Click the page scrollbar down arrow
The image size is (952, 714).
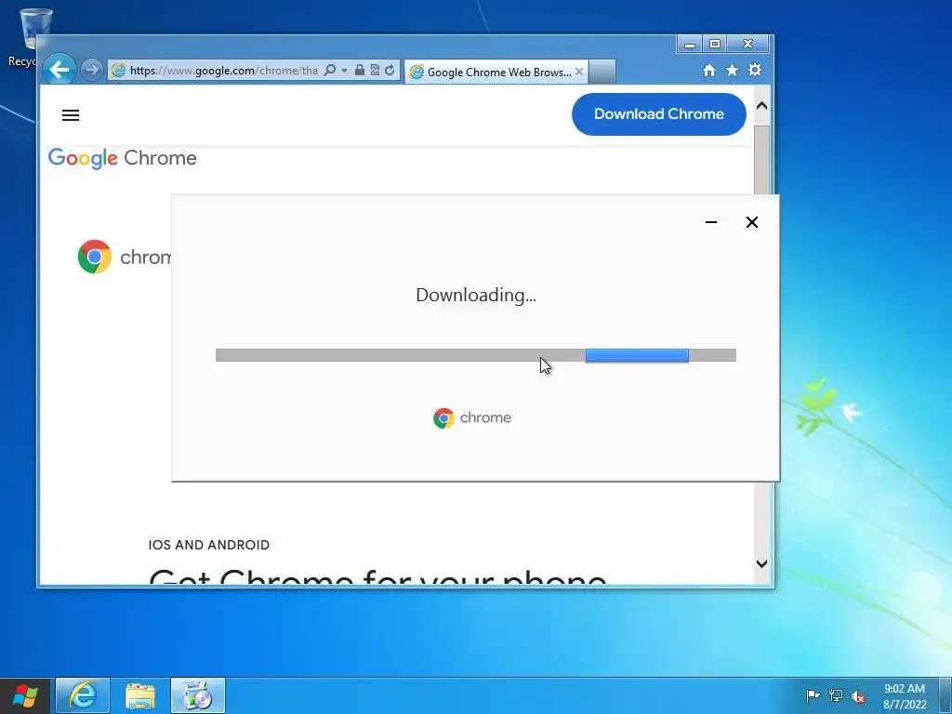click(762, 563)
